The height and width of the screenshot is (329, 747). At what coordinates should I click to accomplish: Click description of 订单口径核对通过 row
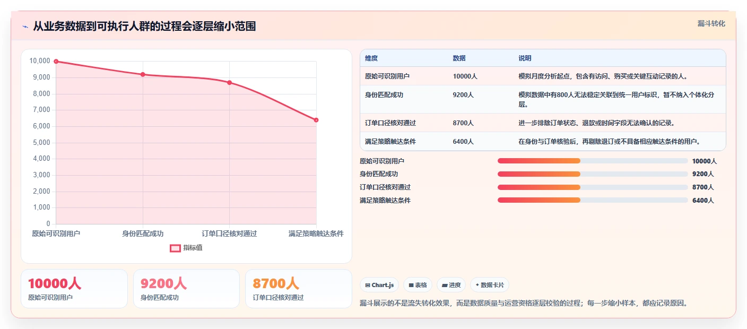click(x=596, y=123)
